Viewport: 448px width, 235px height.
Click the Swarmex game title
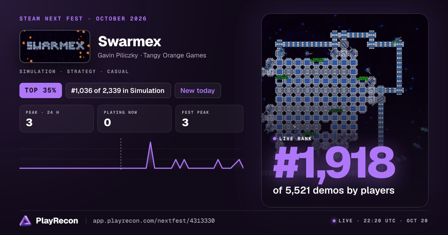coord(130,41)
